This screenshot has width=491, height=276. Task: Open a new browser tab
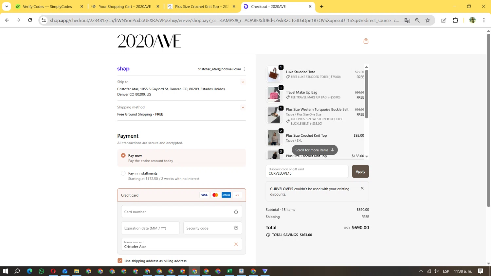pyautogui.click(x=322, y=7)
